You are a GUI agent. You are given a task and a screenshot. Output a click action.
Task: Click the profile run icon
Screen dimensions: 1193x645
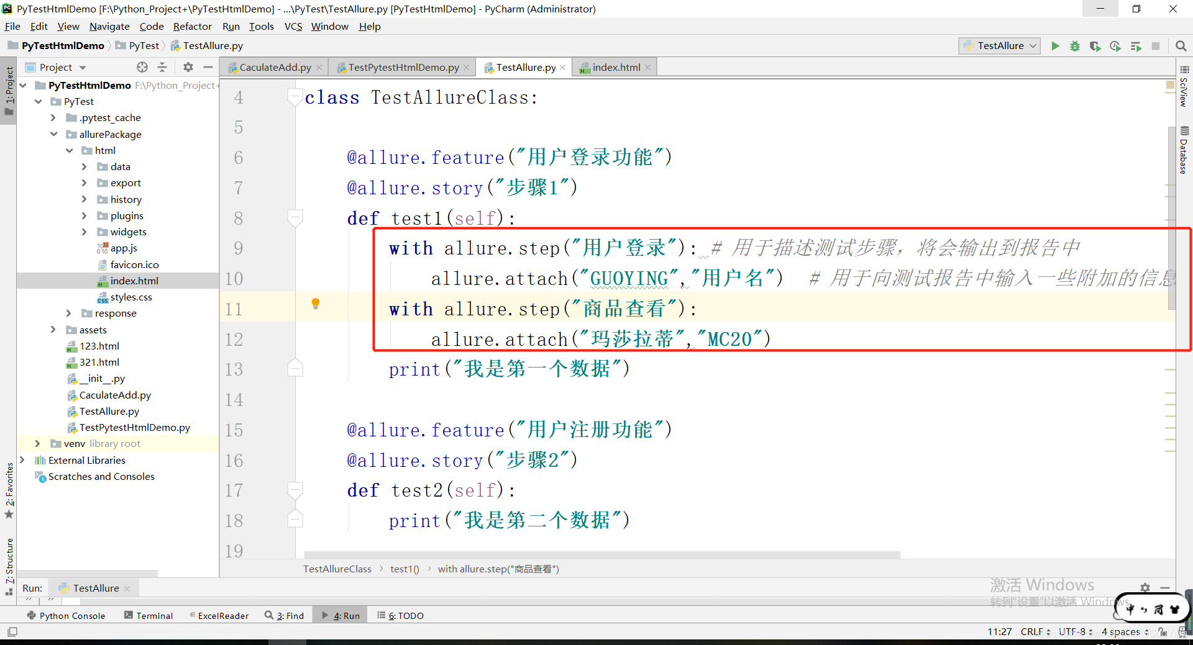pyautogui.click(x=1115, y=46)
